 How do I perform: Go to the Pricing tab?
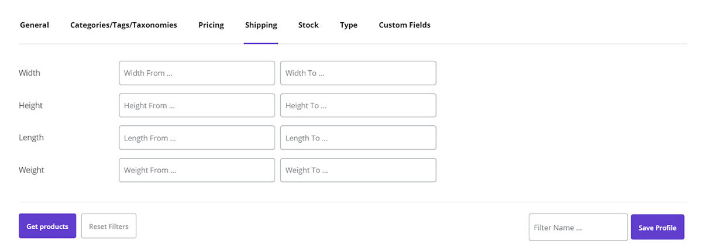tap(211, 25)
